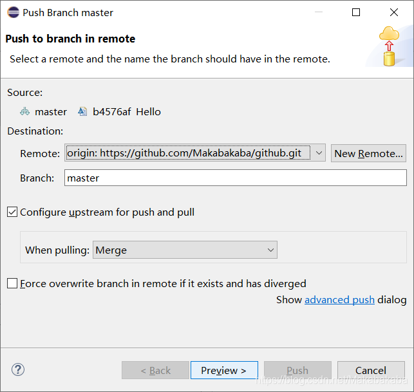Uncheck Configure upstream for push and pull
This screenshot has height=392, width=414.
coord(12,212)
